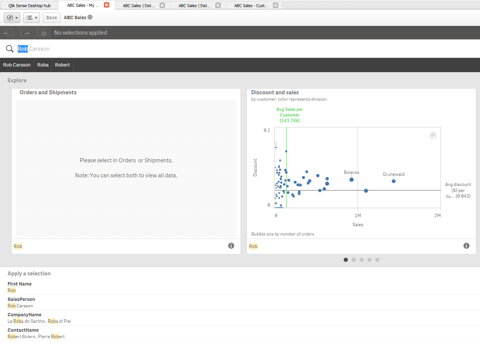Viewport: 480px width, 346px height.
Task: Switch to Qlik Sense Desktop hub tab
Action: [x=29, y=6]
